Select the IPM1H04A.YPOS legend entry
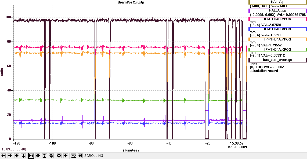Image resolution: width=307 pixels, height=159 pixels. (x=278, y=39)
